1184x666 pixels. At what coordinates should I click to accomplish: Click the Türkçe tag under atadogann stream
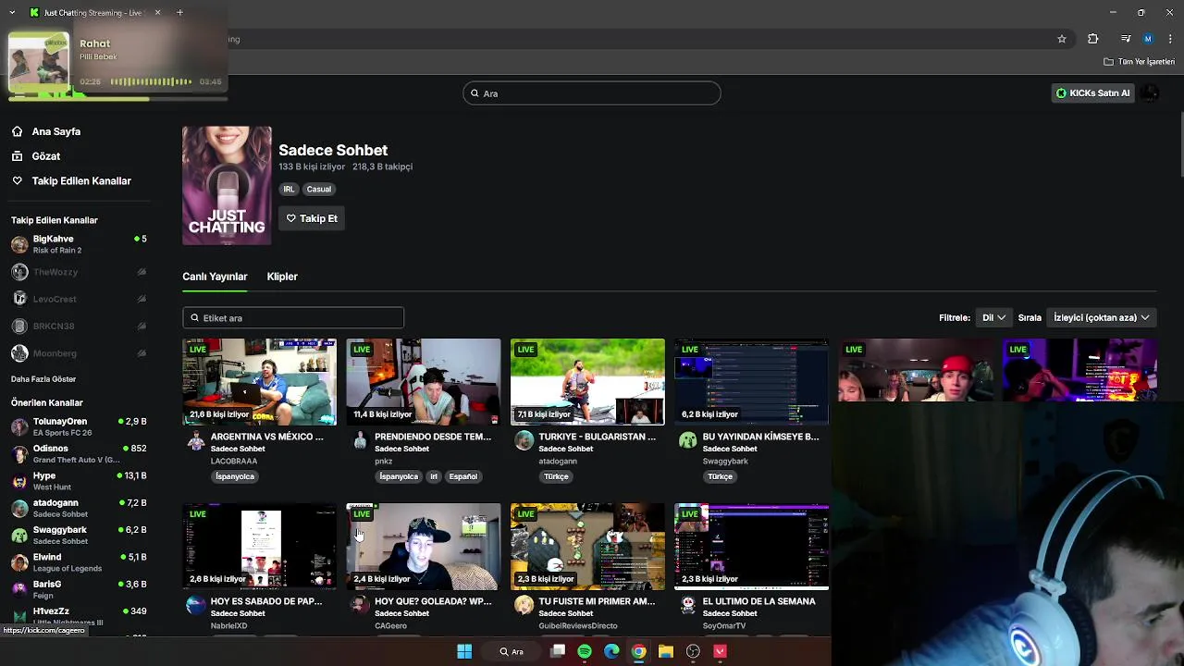click(556, 476)
